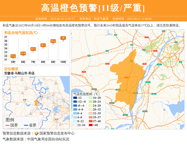The height and width of the screenshot is (147, 187).
Task: Click the 36 temperature label at 10时
Action: 63,38
